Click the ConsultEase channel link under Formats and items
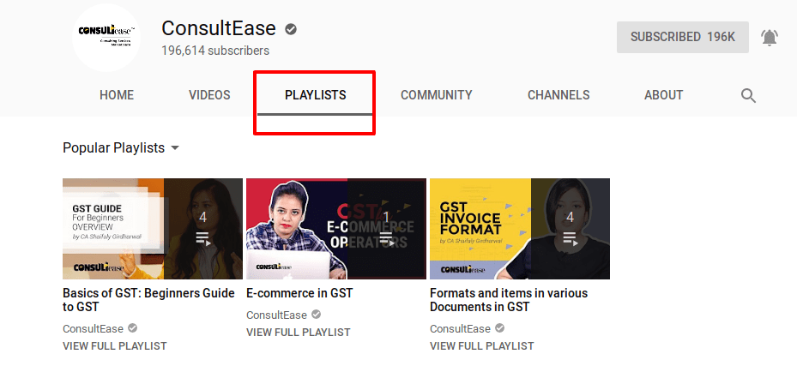Screen dimensions: 797x372 pyautogui.click(x=460, y=329)
